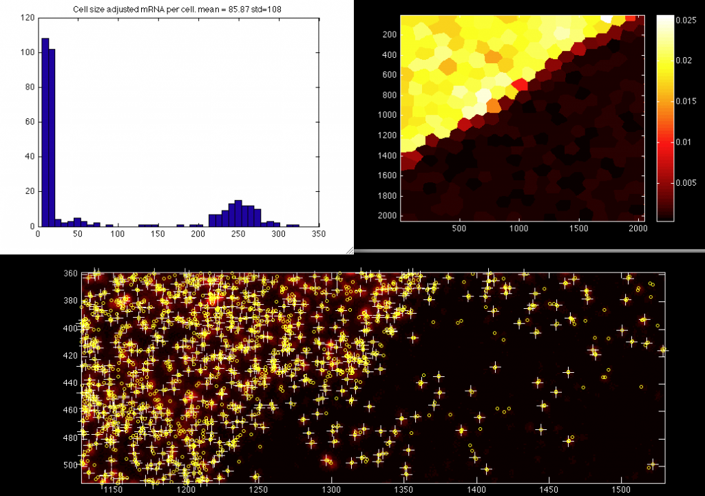Image resolution: width=705 pixels, height=496 pixels.
Task: Click the 0.015 label on the colorbar
Action: [686, 101]
